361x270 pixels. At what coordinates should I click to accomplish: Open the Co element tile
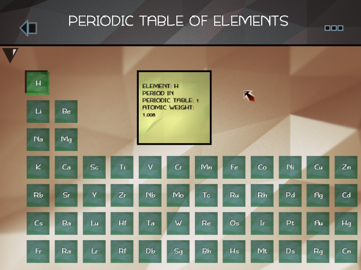[x=262, y=167]
